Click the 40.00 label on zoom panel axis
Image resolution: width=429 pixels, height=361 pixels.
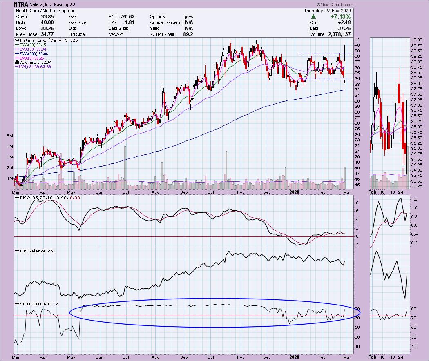coord(417,40)
